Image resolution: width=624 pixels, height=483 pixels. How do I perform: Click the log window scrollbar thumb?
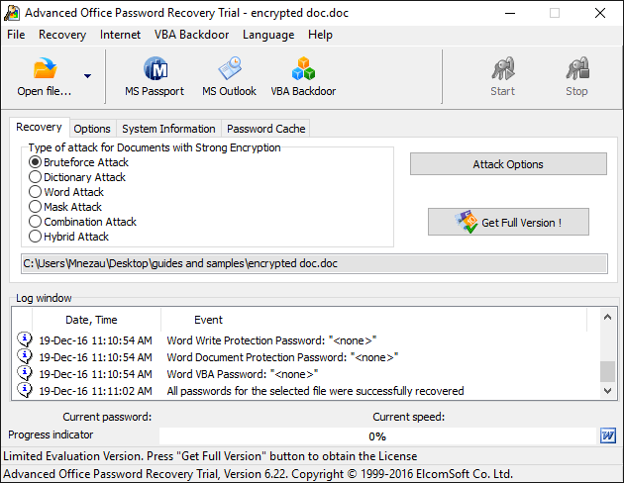(x=607, y=371)
